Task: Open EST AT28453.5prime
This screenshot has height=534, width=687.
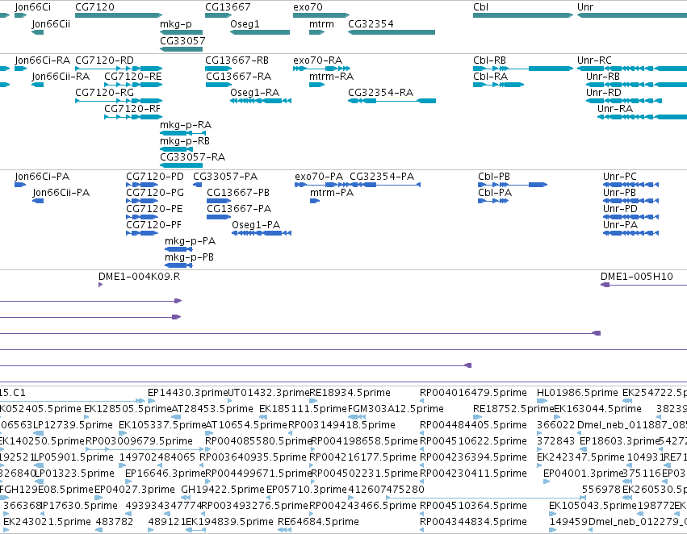Action: click(x=212, y=409)
